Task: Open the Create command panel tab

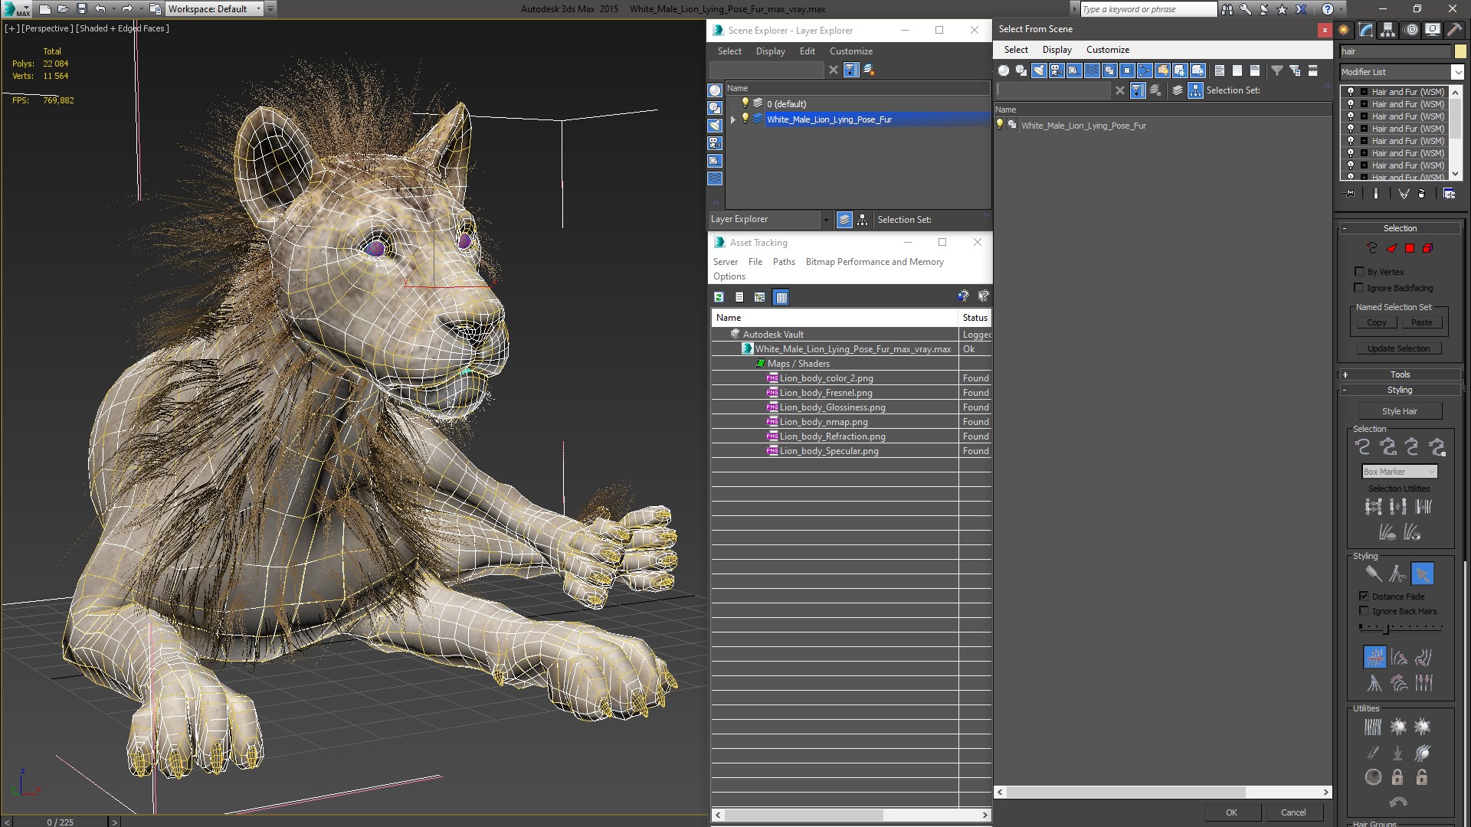Action: (1344, 30)
